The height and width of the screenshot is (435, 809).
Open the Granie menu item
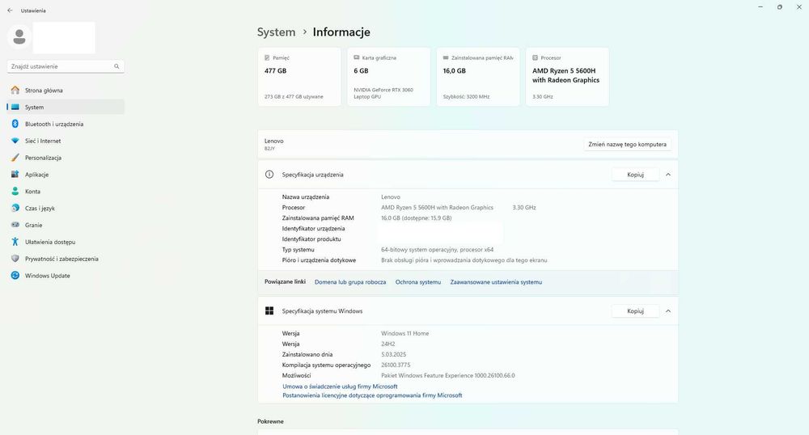66,225
